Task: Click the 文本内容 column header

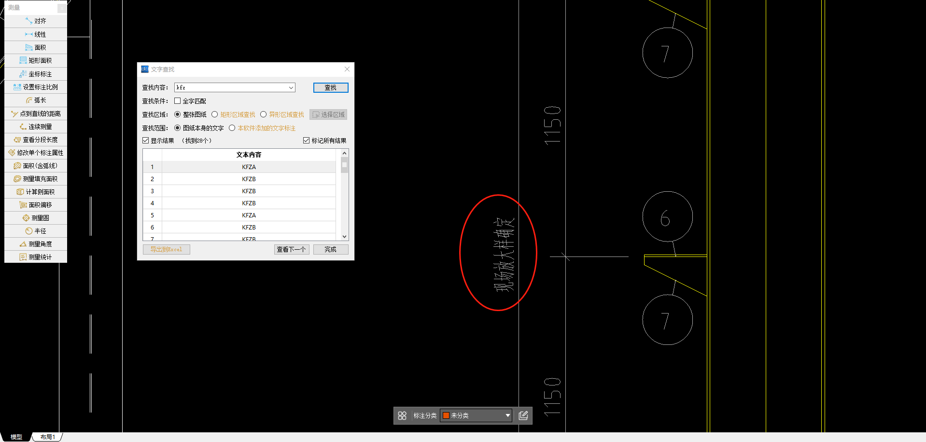Action: pyautogui.click(x=249, y=155)
